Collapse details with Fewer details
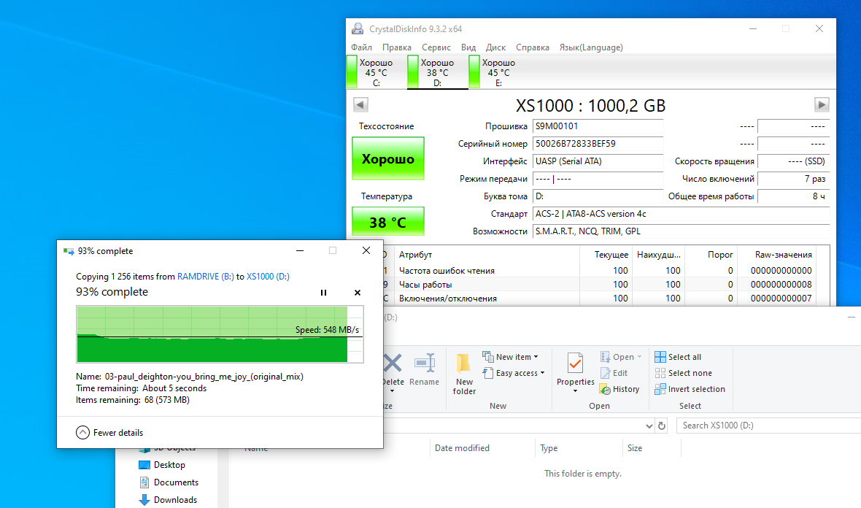861x508 pixels. point(109,433)
